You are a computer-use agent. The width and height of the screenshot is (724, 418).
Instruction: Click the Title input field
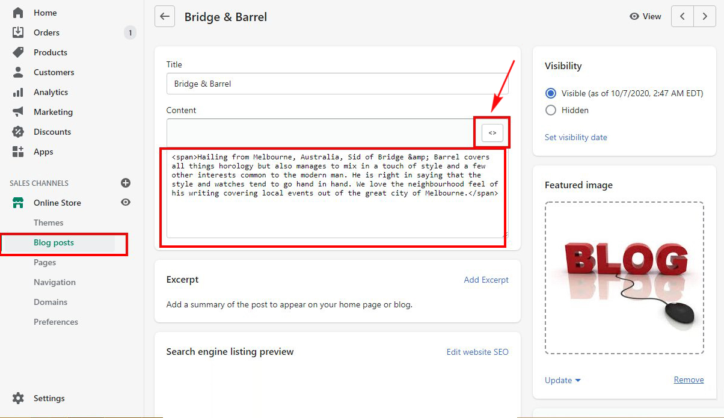tap(337, 84)
